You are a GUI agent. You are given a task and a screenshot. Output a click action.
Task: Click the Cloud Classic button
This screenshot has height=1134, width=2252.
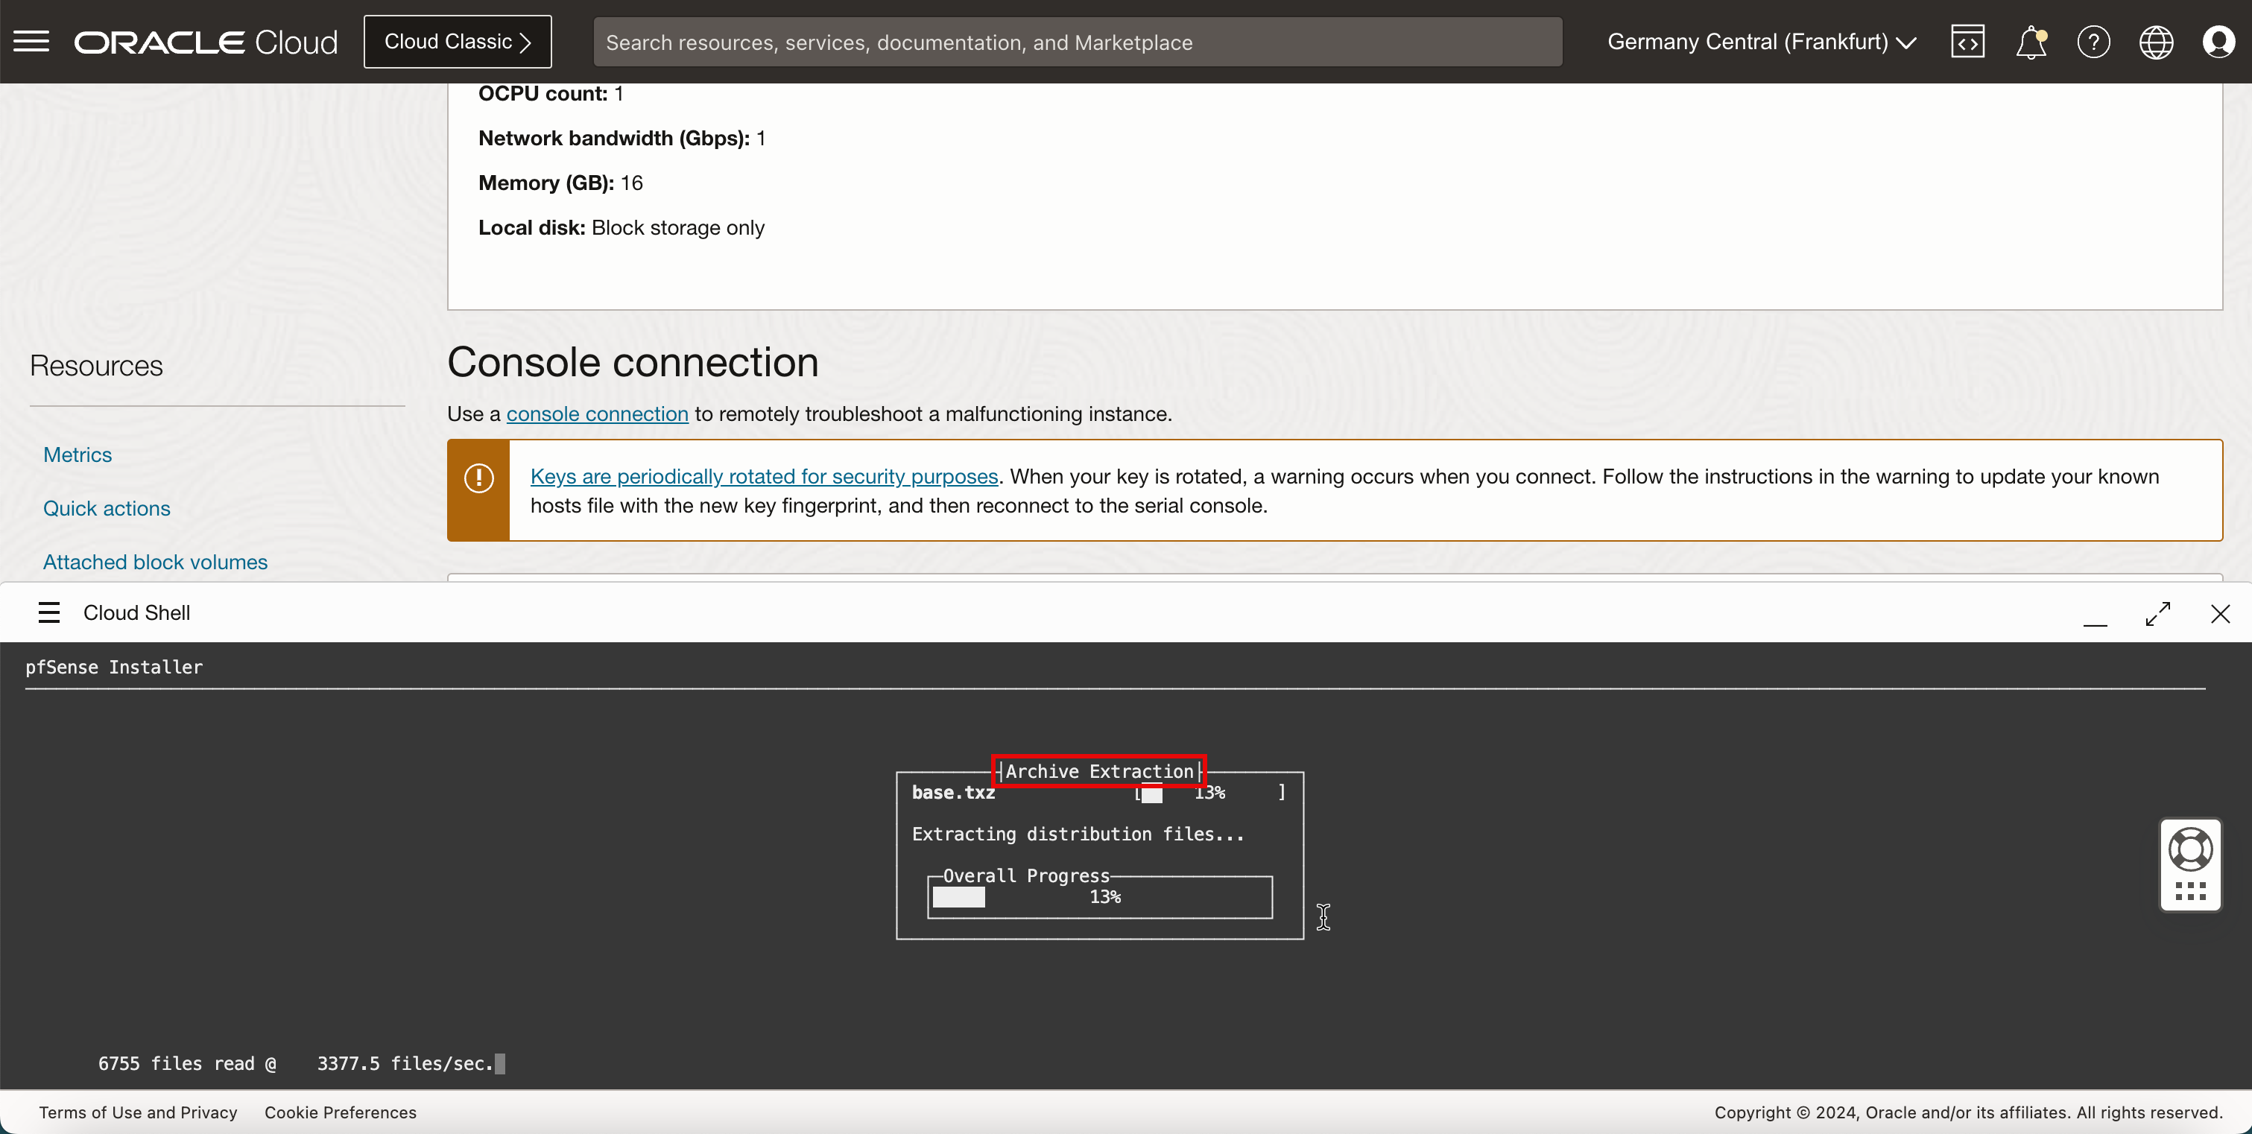pos(458,41)
